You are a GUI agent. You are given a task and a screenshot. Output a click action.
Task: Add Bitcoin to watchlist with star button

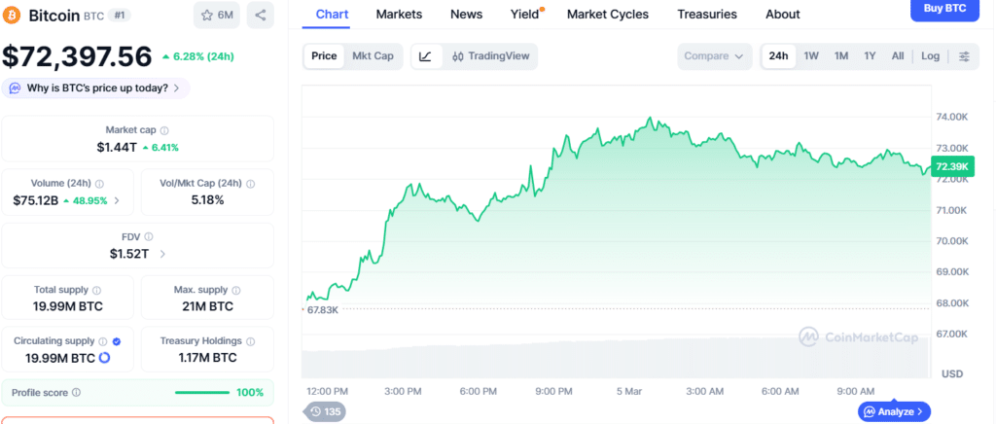(217, 16)
